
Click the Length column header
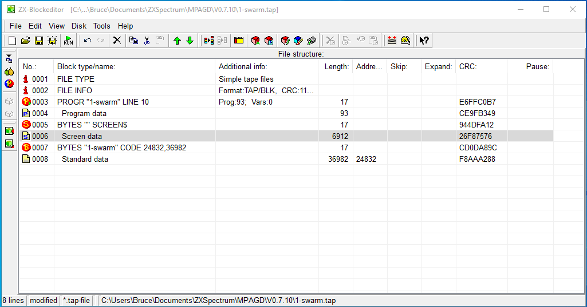(336, 66)
